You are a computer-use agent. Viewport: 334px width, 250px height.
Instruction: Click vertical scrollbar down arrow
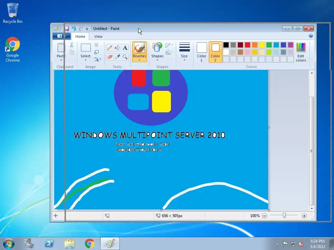coord(312,208)
